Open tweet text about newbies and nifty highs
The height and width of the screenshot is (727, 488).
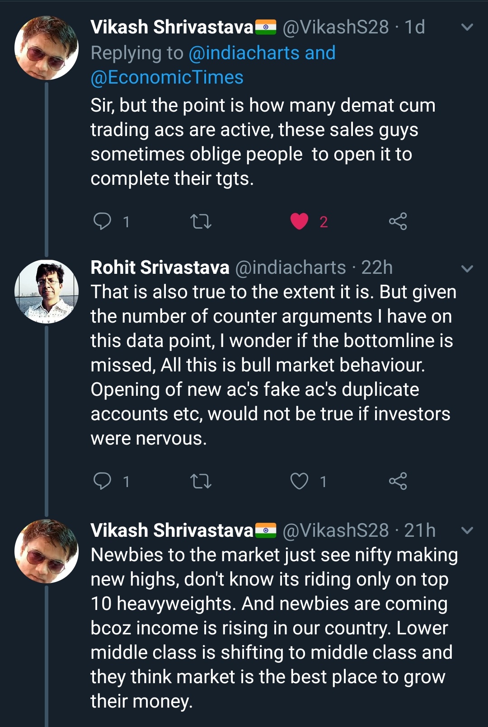coord(271,628)
